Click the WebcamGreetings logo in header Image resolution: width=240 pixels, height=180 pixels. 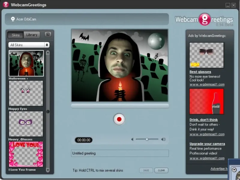point(204,19)
